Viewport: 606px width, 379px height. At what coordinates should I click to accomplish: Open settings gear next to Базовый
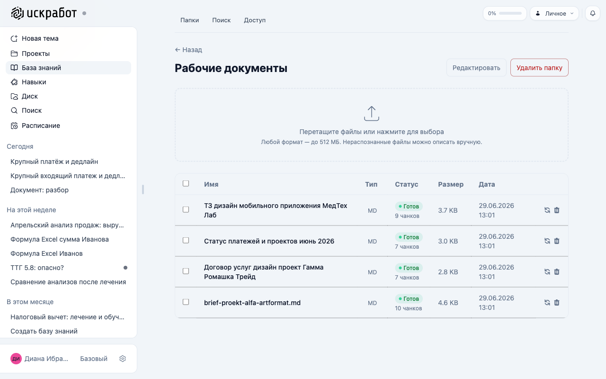click(123, 359)
